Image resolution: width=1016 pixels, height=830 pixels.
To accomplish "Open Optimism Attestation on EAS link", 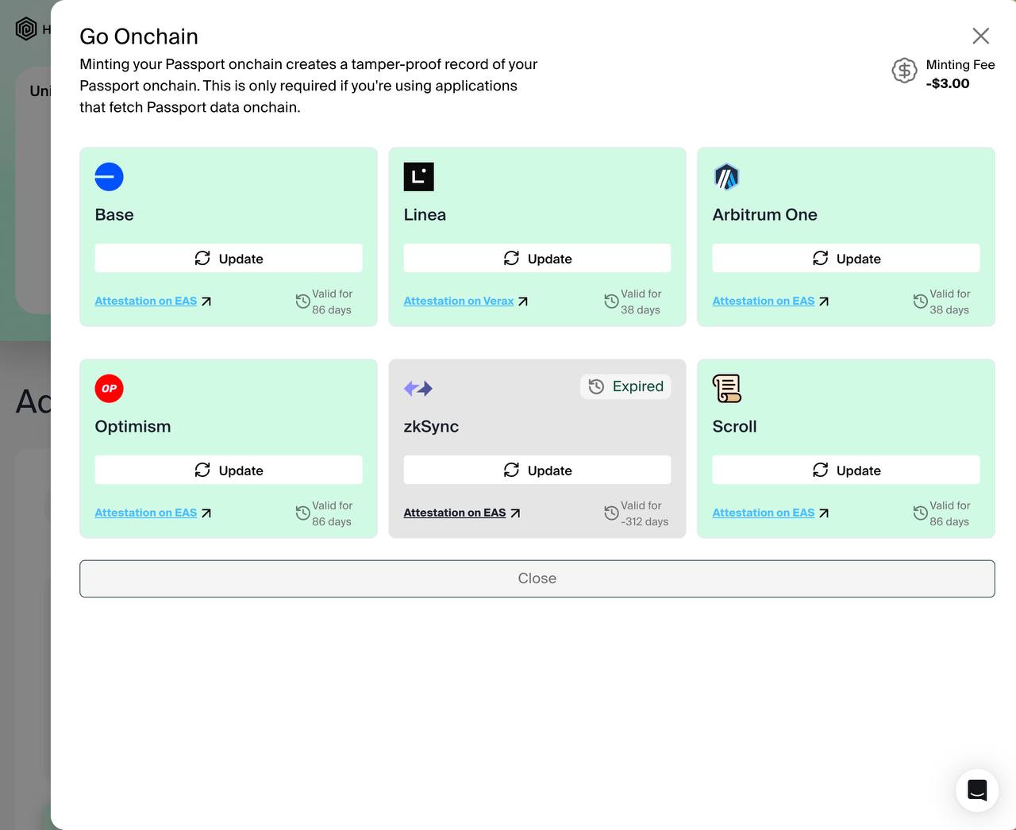I will [x=153, y=513].
